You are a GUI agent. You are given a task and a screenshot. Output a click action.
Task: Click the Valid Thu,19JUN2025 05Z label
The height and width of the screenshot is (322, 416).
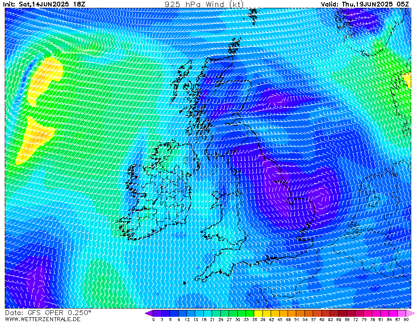tap(365, 4)
